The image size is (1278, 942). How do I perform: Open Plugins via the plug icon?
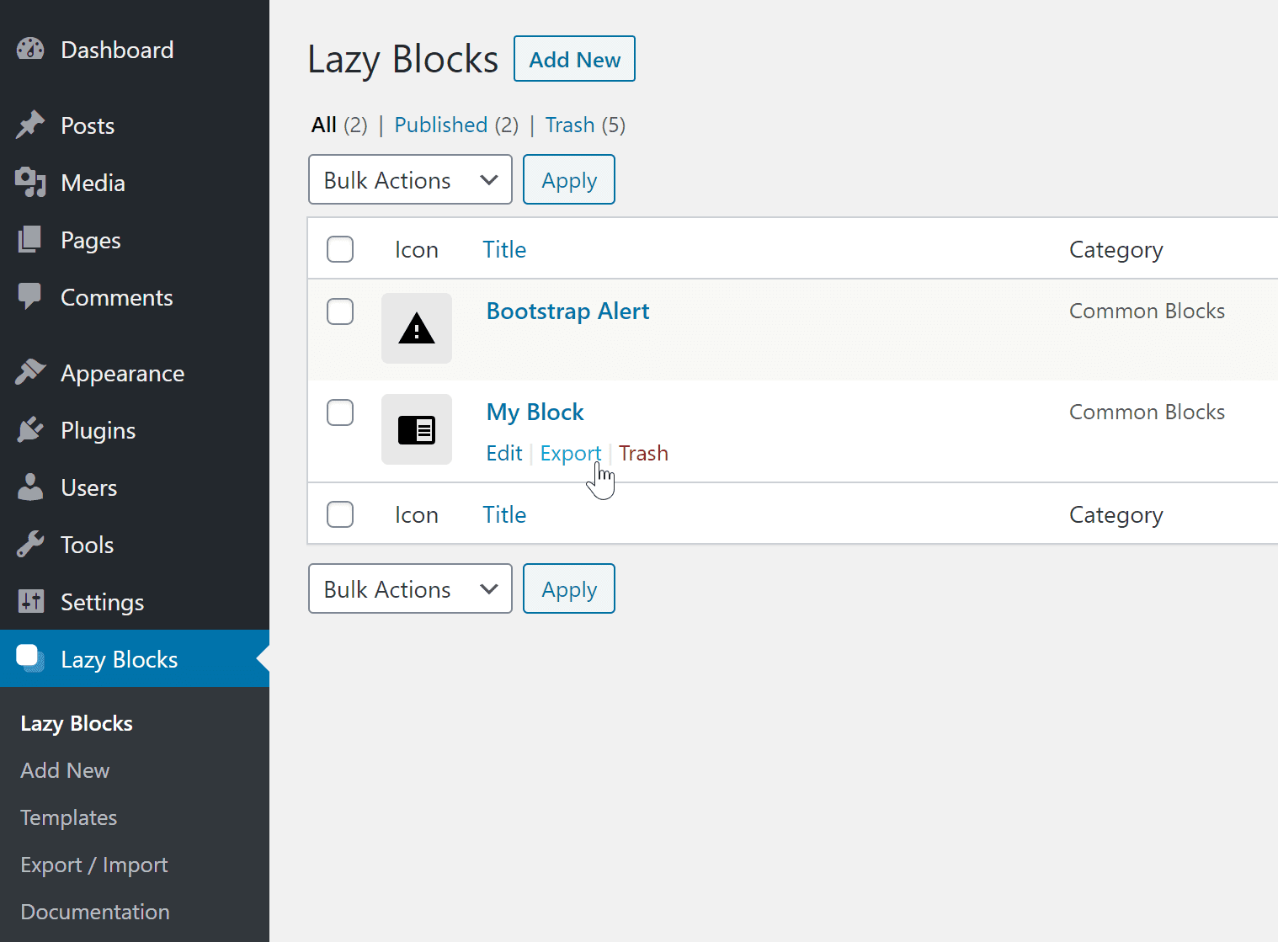[x=30, y=429]
